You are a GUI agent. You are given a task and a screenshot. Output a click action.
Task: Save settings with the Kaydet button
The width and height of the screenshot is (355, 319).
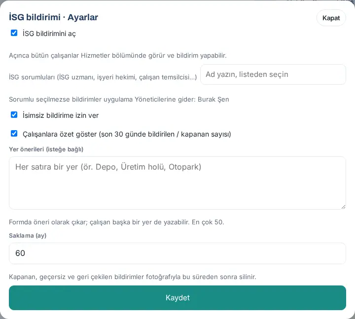[x=177, y=298]
